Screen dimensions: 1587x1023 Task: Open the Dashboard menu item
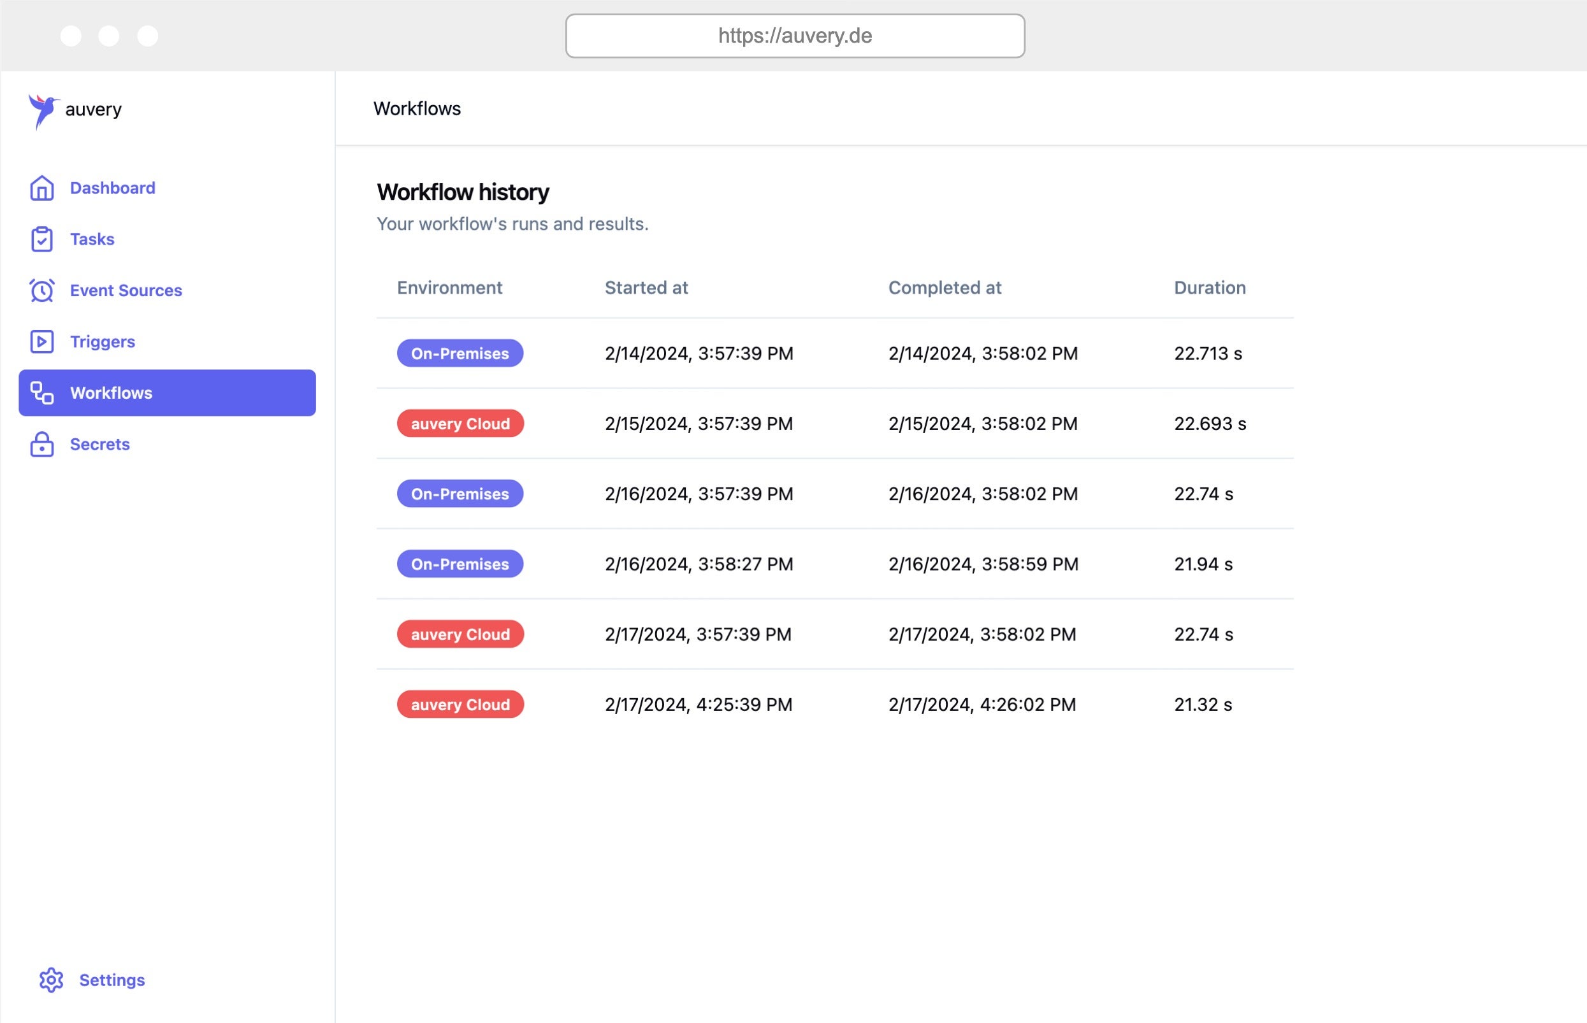tap(112, 188)
